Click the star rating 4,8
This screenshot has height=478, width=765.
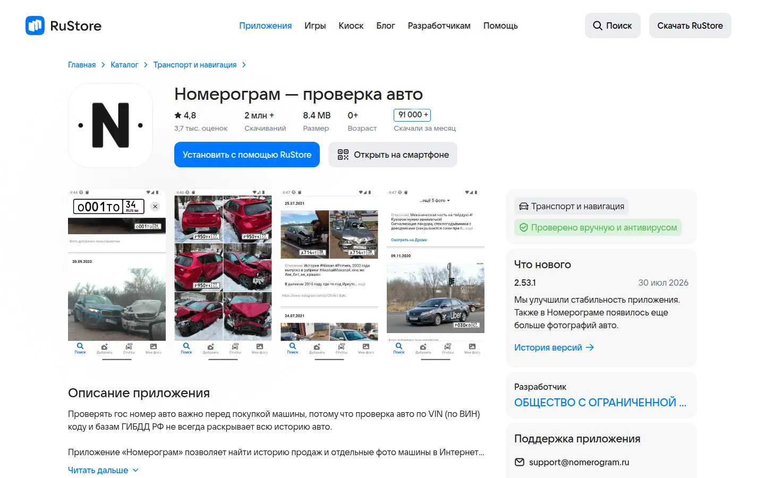click(185, 115)
